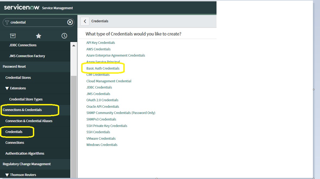Collapse the Extensions section
Screen dimensions: 320x179
7,88
